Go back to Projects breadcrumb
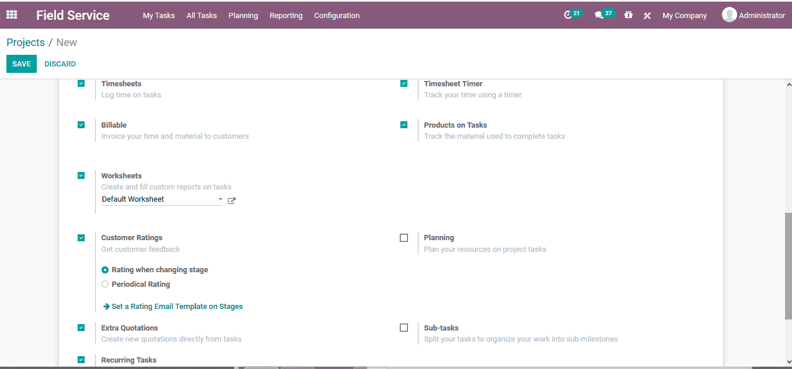The height and width of the screenshot is (369, 792). click(x=26, y=43)
